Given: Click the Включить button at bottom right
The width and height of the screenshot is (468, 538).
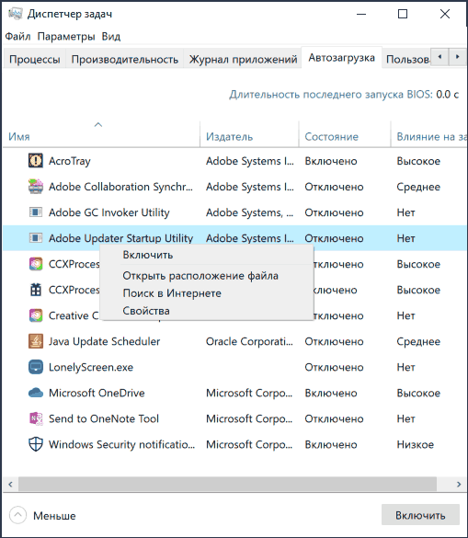Looking at the screenshot, I should [420, 515].
